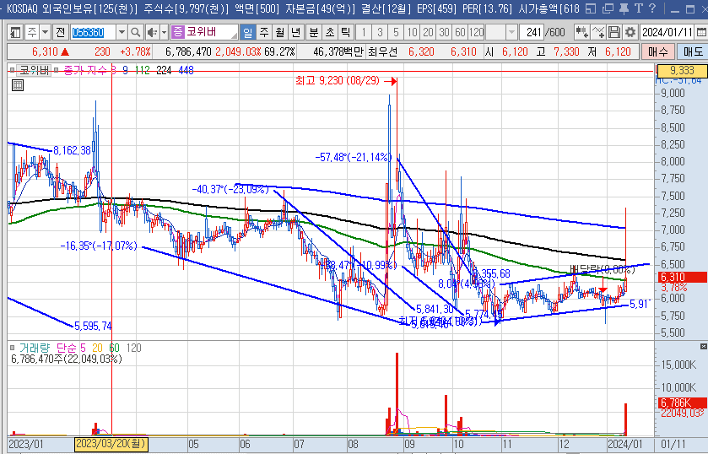Pin the window with pushpin icon

[x=624, y=8]
